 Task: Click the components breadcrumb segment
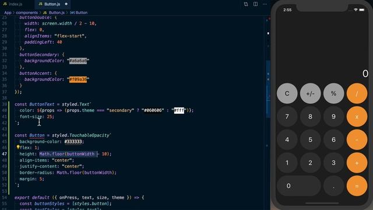pyautogui.click(x=27, y=12)
